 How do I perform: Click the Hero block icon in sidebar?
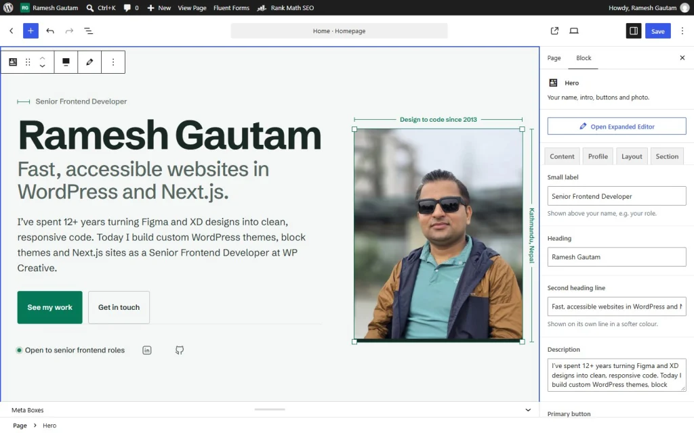[x=553, y=83]
